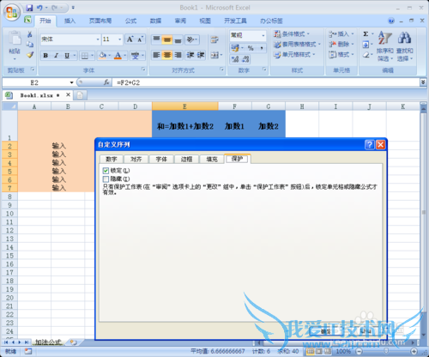Open the 公式 ribbon tab

[x=130, y=21]
